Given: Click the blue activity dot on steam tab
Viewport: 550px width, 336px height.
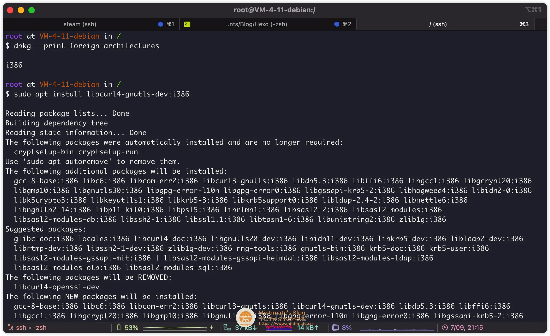Looking at the screenshot, I should coord(161,24).
